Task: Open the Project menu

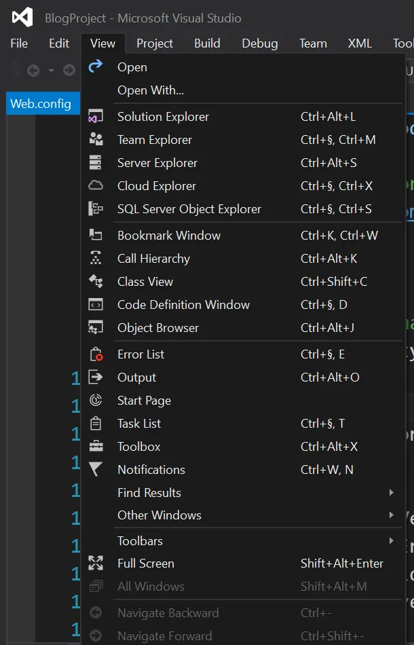Action: (155, 43)
